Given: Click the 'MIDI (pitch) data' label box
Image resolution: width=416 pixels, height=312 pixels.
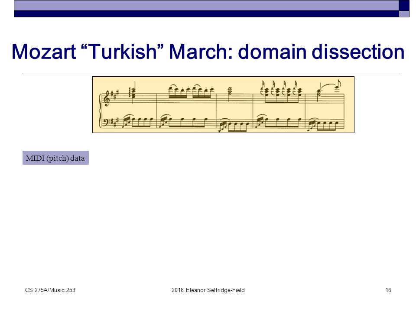Looking at the screenshot, I should click(55, 158).
